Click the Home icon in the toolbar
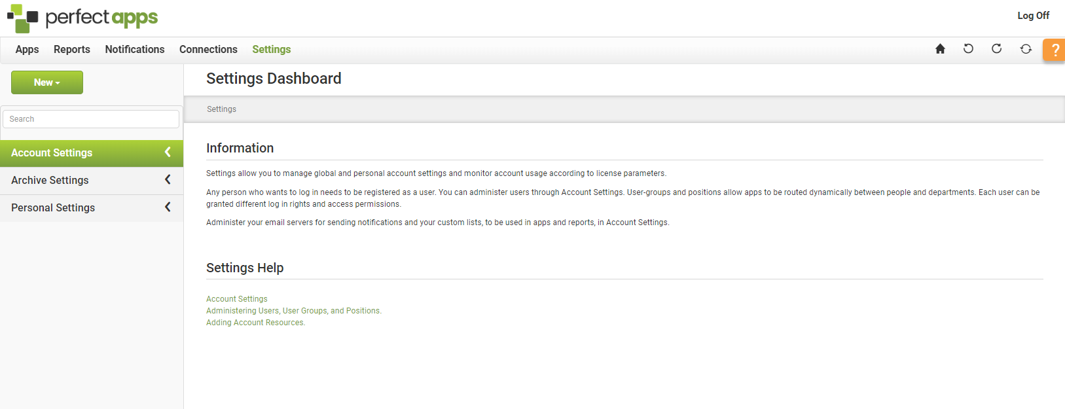 (940, 49)
